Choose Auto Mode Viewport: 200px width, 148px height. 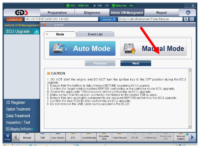(82, 48)
